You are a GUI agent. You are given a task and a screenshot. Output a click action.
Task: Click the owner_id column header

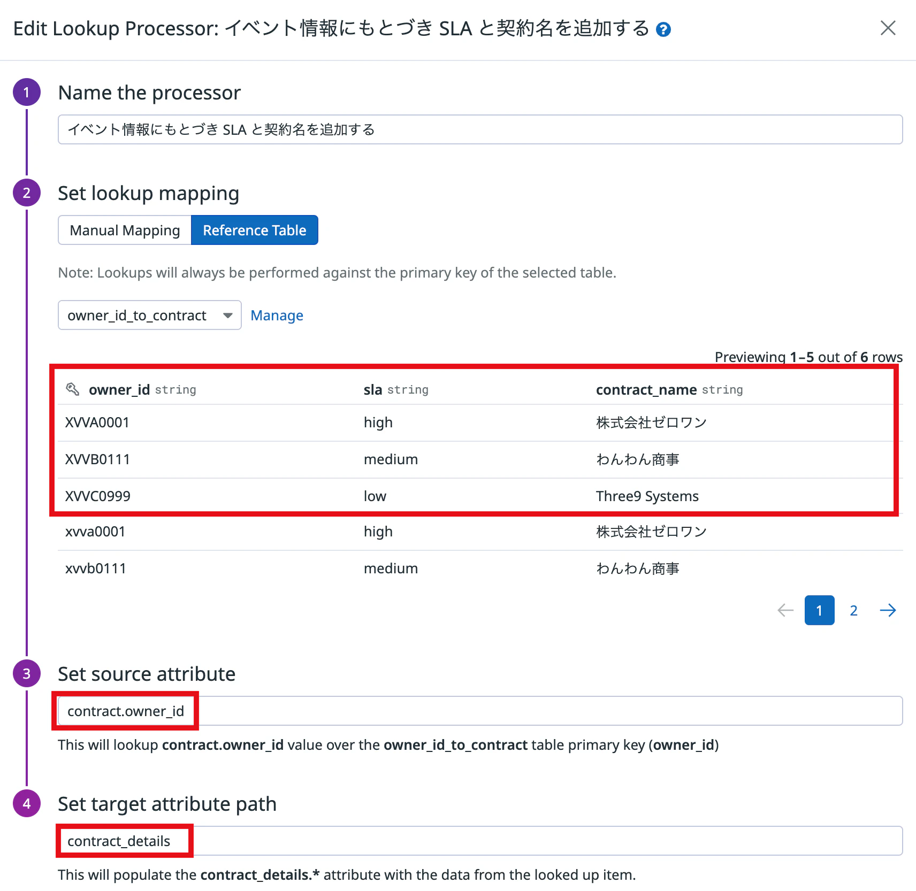tap(119, 390)
